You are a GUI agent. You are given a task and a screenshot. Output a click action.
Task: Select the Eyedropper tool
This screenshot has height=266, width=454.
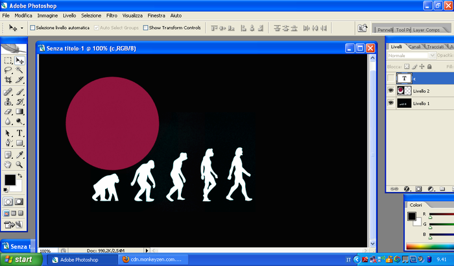tap(19, 155)
